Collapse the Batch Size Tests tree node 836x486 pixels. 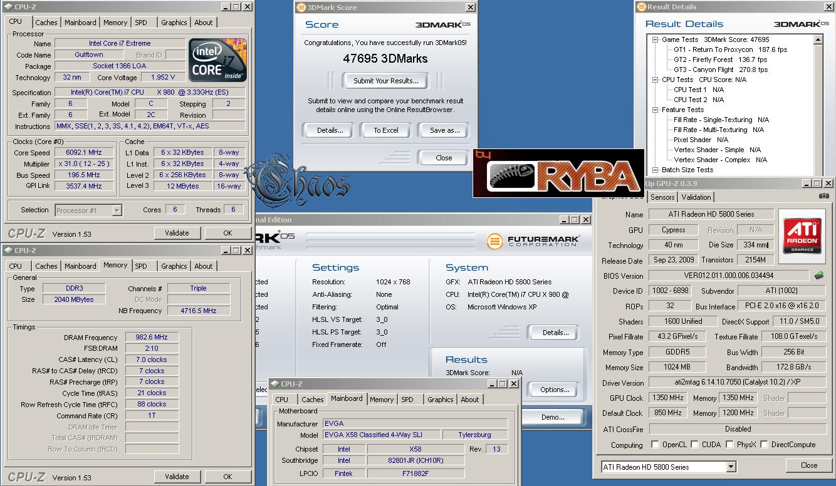point(655,170)
